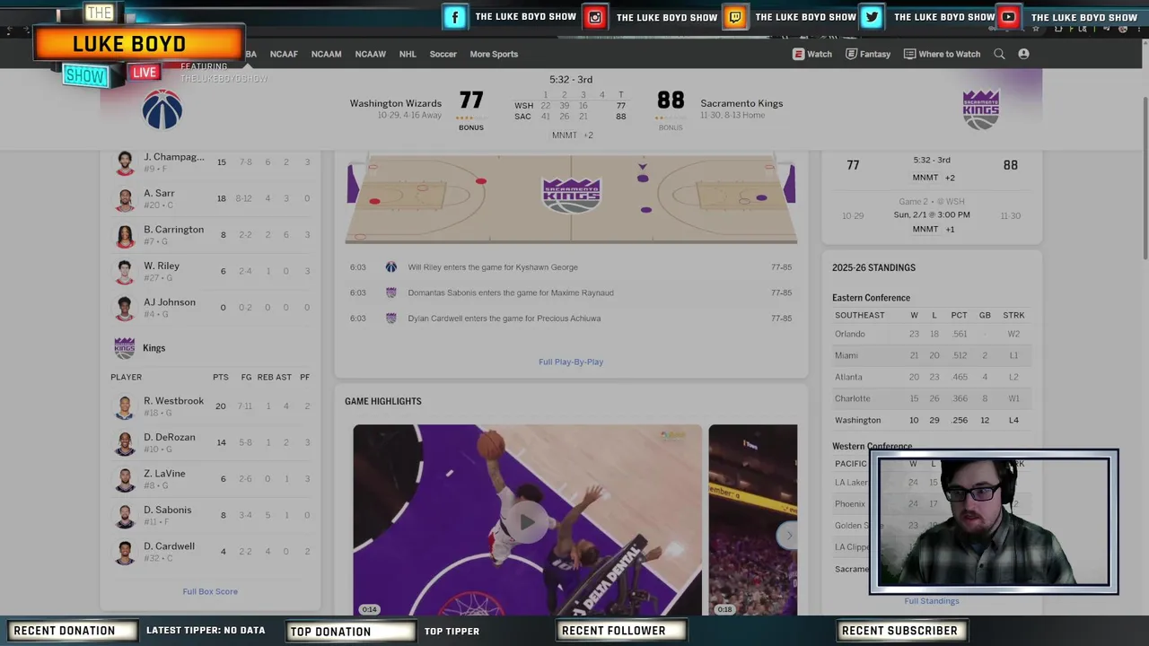Click the Watch icon in ESPN nav
The height and width of the screenshot is (646, 1149).
(798, 54)
